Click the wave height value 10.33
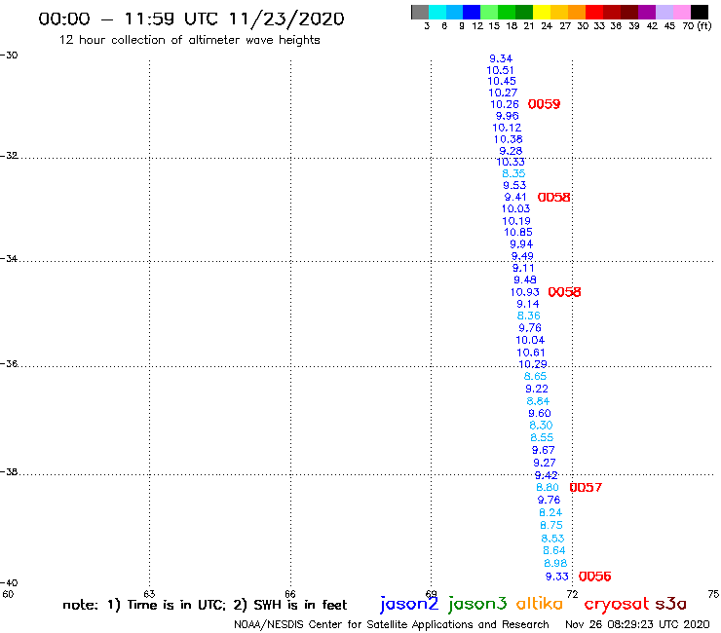This screenshot has width=721, height=633. [511, 162]
